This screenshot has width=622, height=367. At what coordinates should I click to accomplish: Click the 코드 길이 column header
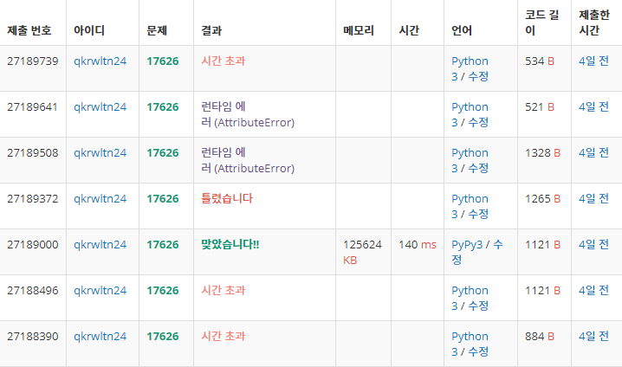[542, 23]
